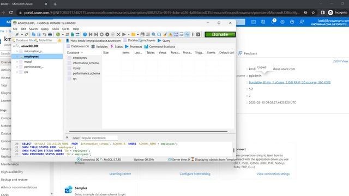
Task: Click the disconnect session plug icon
Action: (27, 34)
